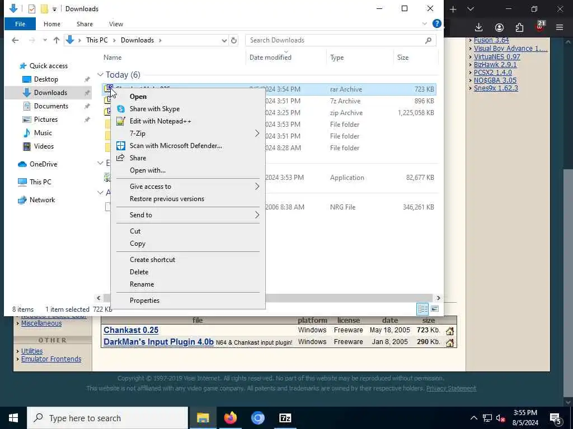Select Videos in the navigation pane
Image resolution: width=573 pixels, height=429 pixels.
click(x=44, y=146)
